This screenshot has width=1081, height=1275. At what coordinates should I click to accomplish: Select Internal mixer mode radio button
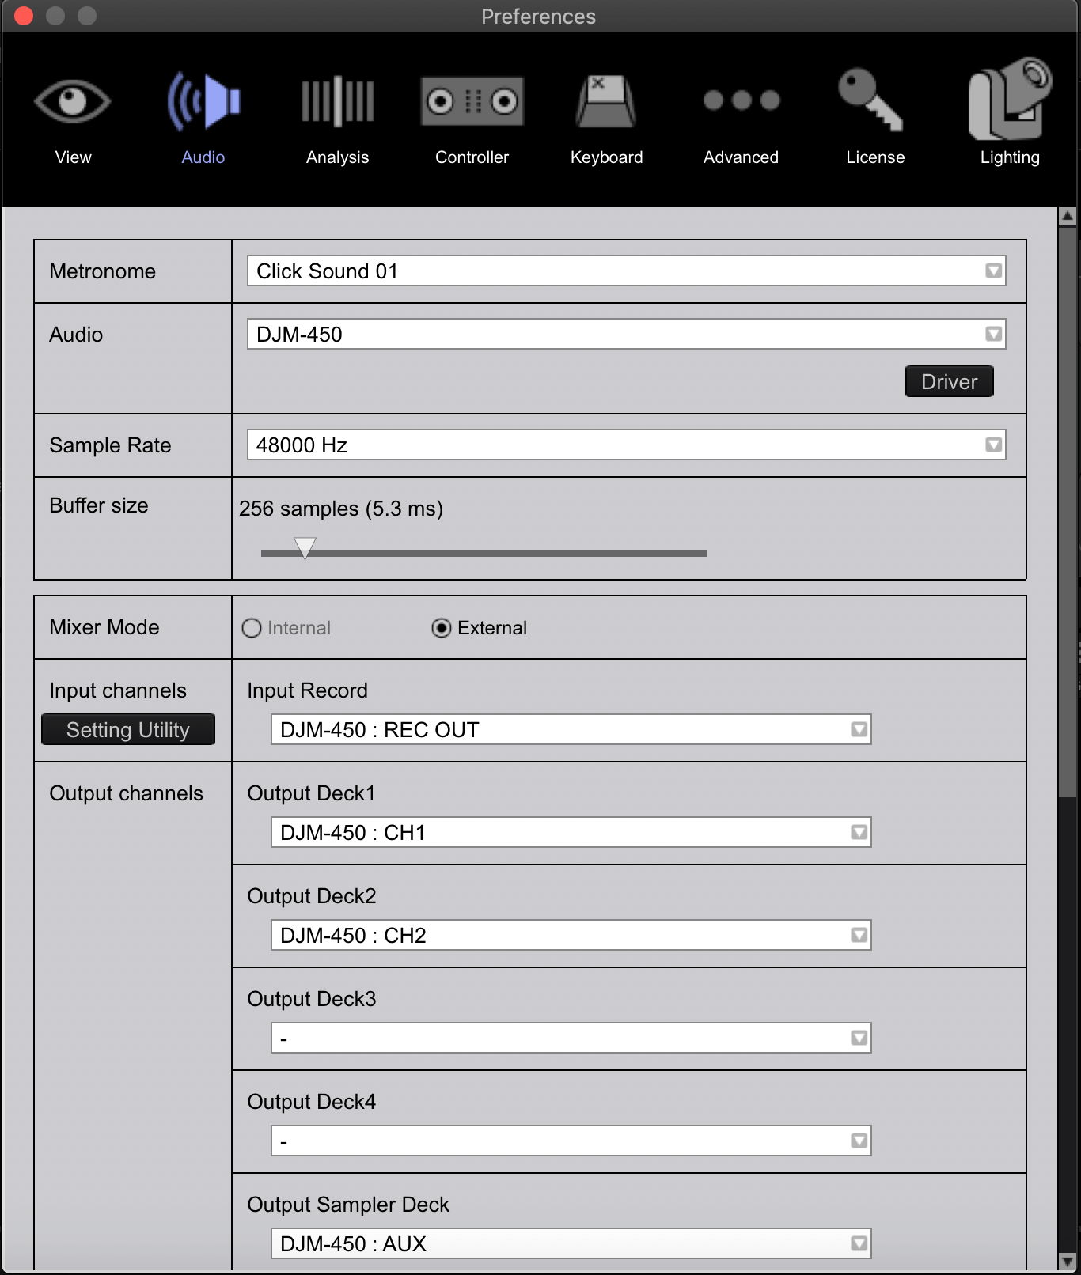[252, 628]
